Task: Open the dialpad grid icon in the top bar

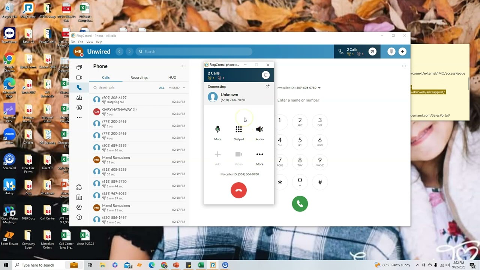Action: click(391, 51)
